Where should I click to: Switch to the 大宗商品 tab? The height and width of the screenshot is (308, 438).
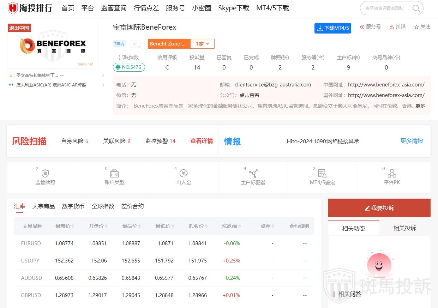pyautogui.click(x=43, y=206)
